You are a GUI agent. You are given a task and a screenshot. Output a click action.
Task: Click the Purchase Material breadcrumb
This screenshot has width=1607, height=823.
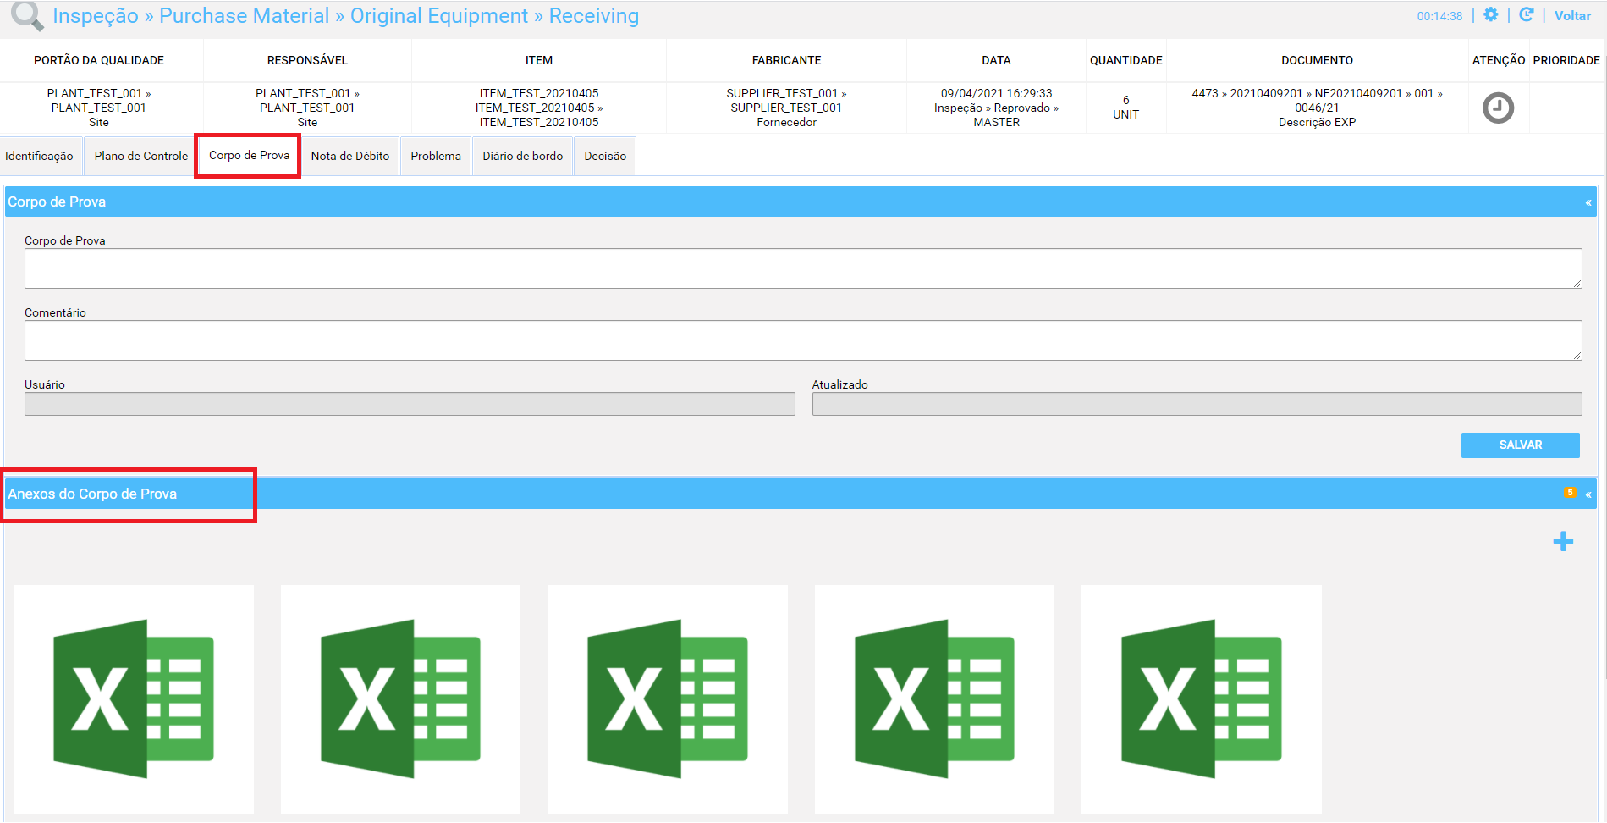coord(244,16)
